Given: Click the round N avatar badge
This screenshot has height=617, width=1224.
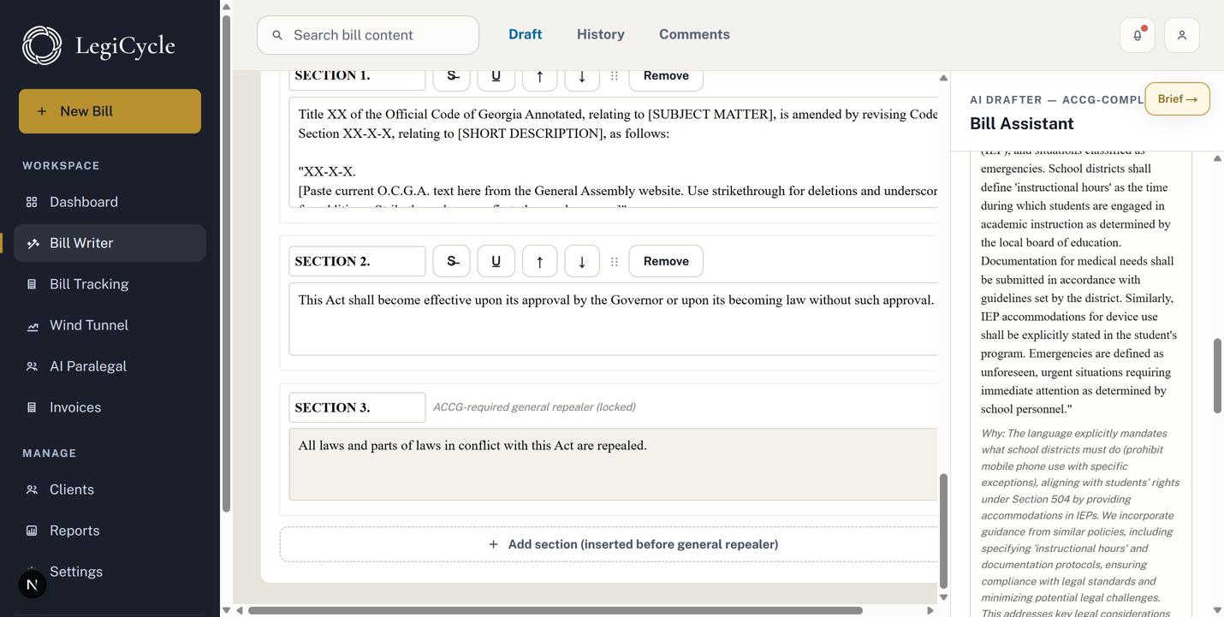Looking at the screenshot, I should coord(33,584).
